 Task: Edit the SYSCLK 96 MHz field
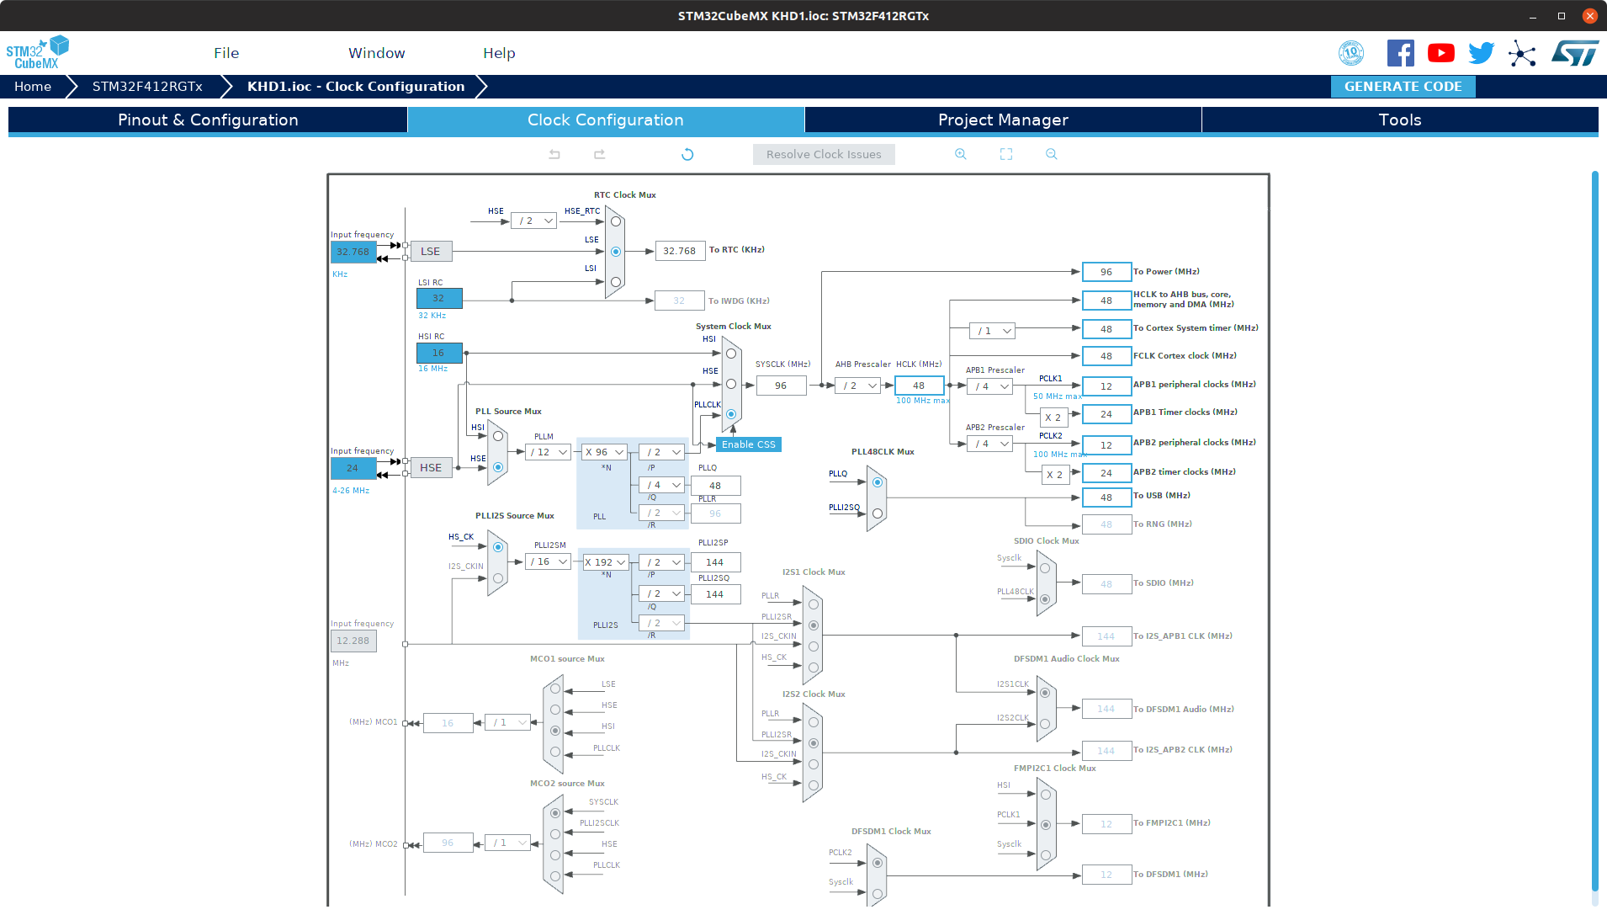tap(781, 386)
